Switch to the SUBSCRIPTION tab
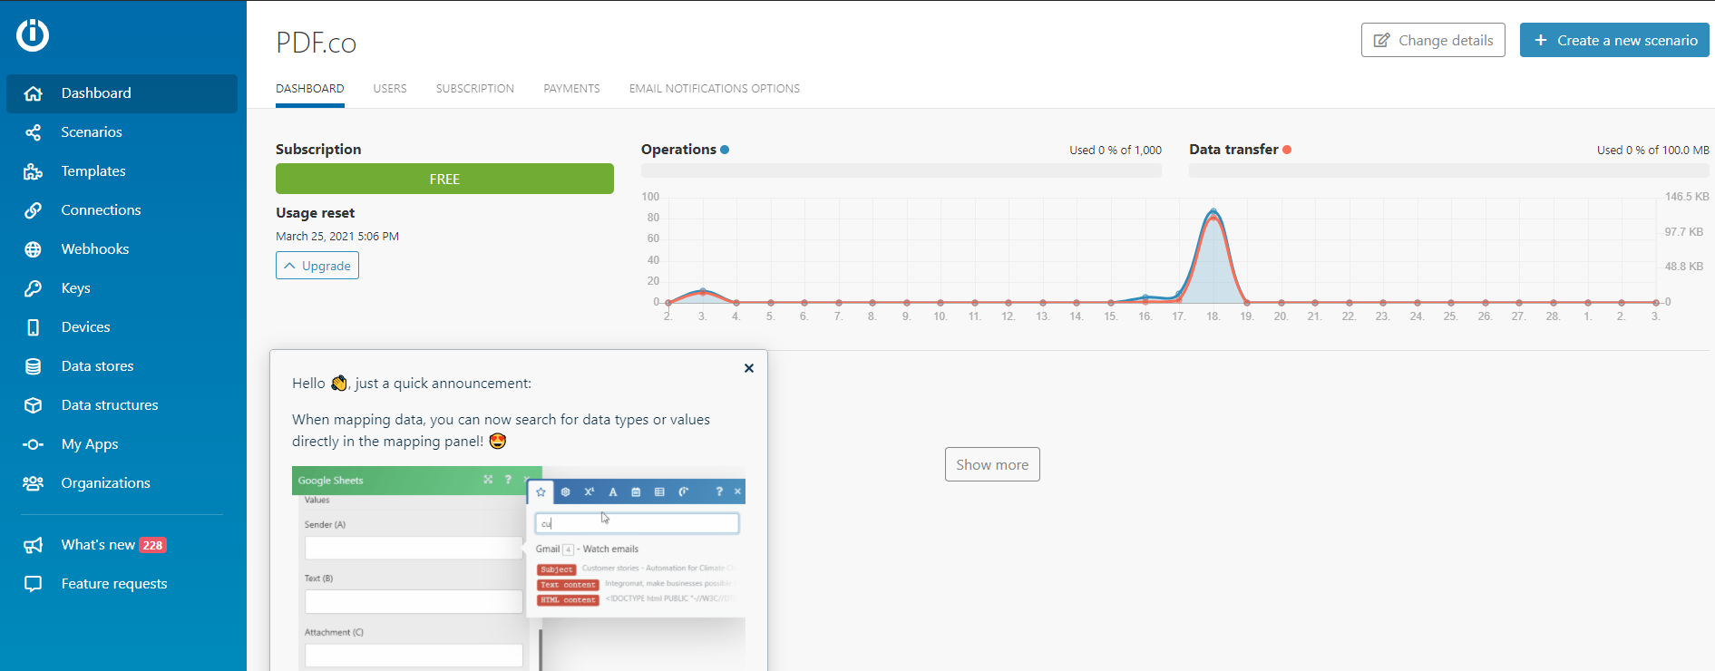Image resolution: width=1715 pixels, height=671 pixels. click(475, 89)
